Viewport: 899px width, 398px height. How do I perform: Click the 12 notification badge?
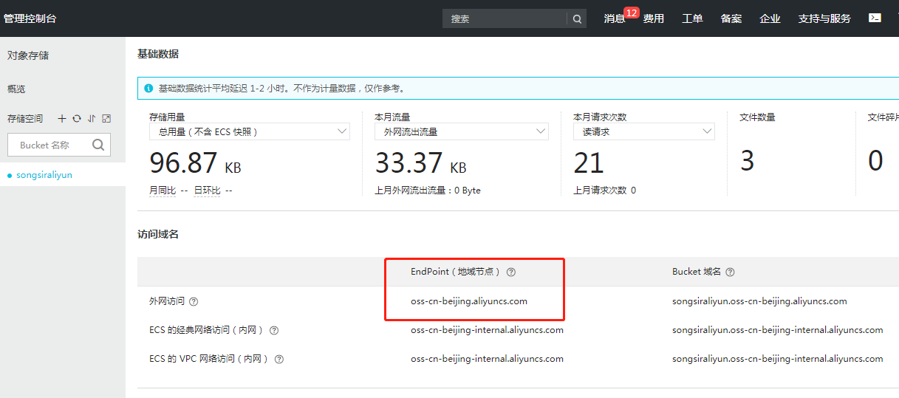(631, 13)
